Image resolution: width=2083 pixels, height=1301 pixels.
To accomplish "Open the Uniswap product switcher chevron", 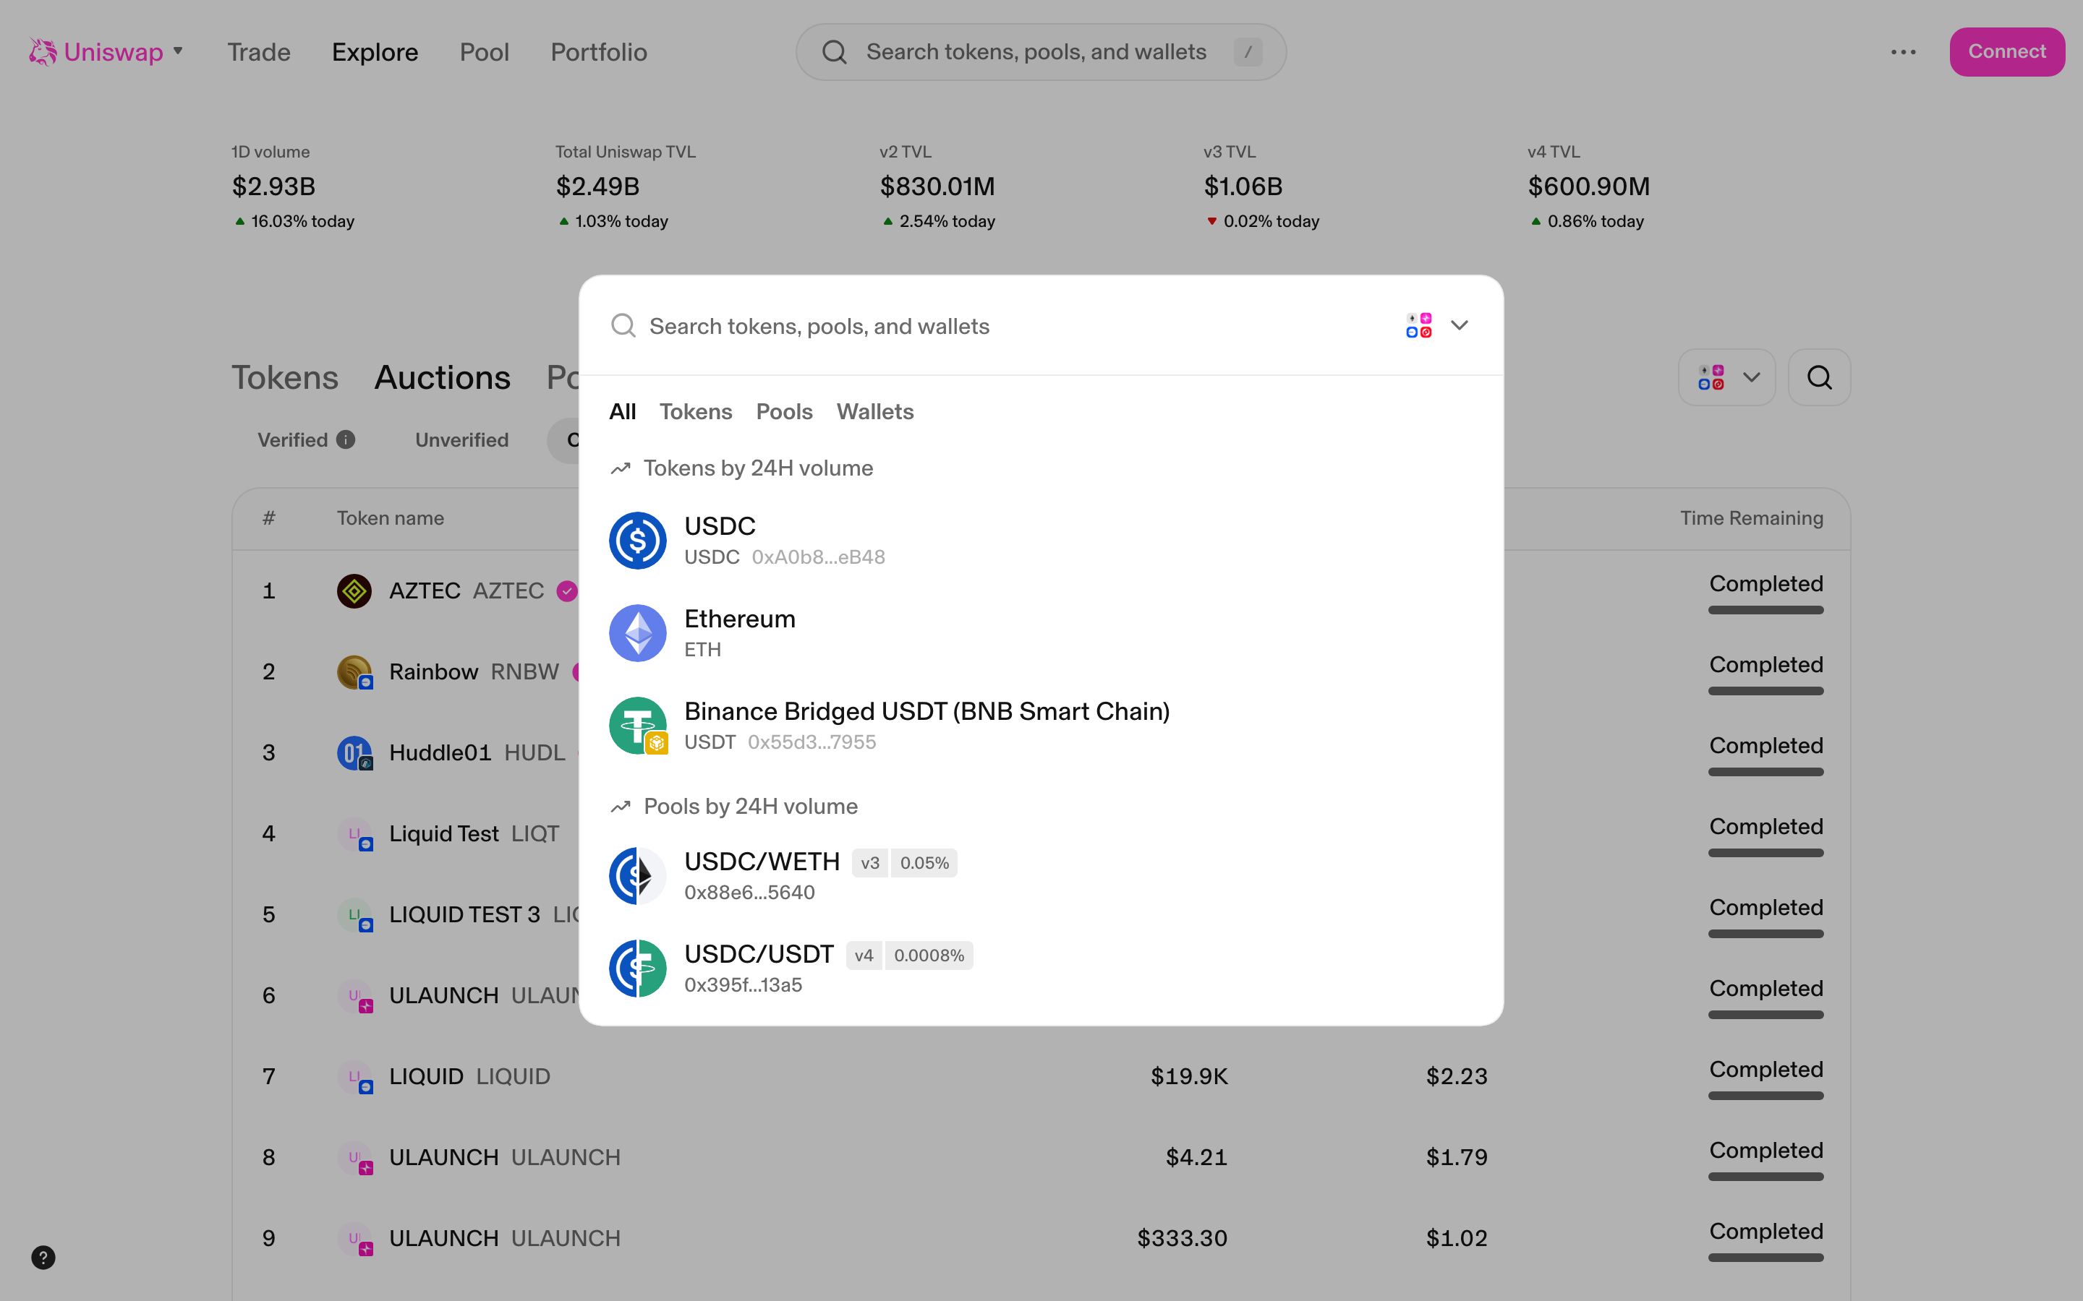I will [178, 51].
